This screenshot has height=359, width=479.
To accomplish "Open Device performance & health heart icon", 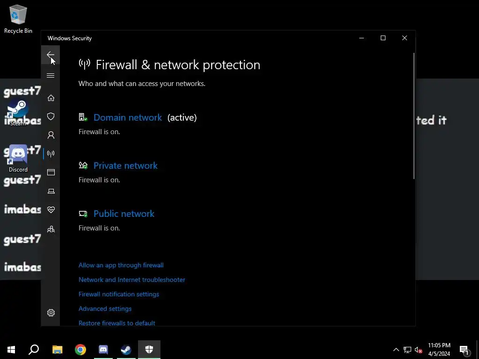I will [51, 210].
